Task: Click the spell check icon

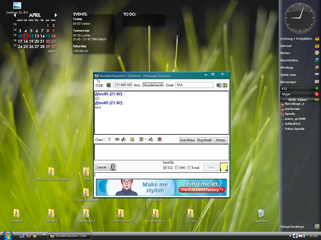Action: pos(124,139)
